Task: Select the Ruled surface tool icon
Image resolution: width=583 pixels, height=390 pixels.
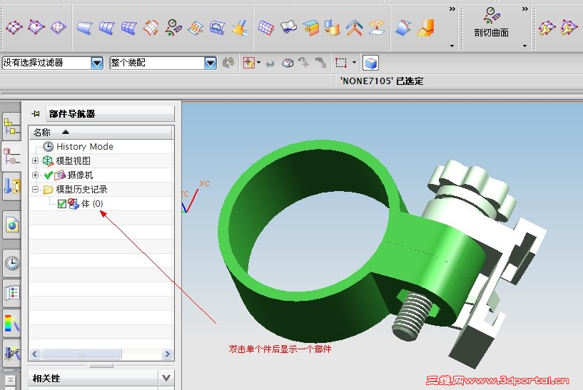Action: 85,28
